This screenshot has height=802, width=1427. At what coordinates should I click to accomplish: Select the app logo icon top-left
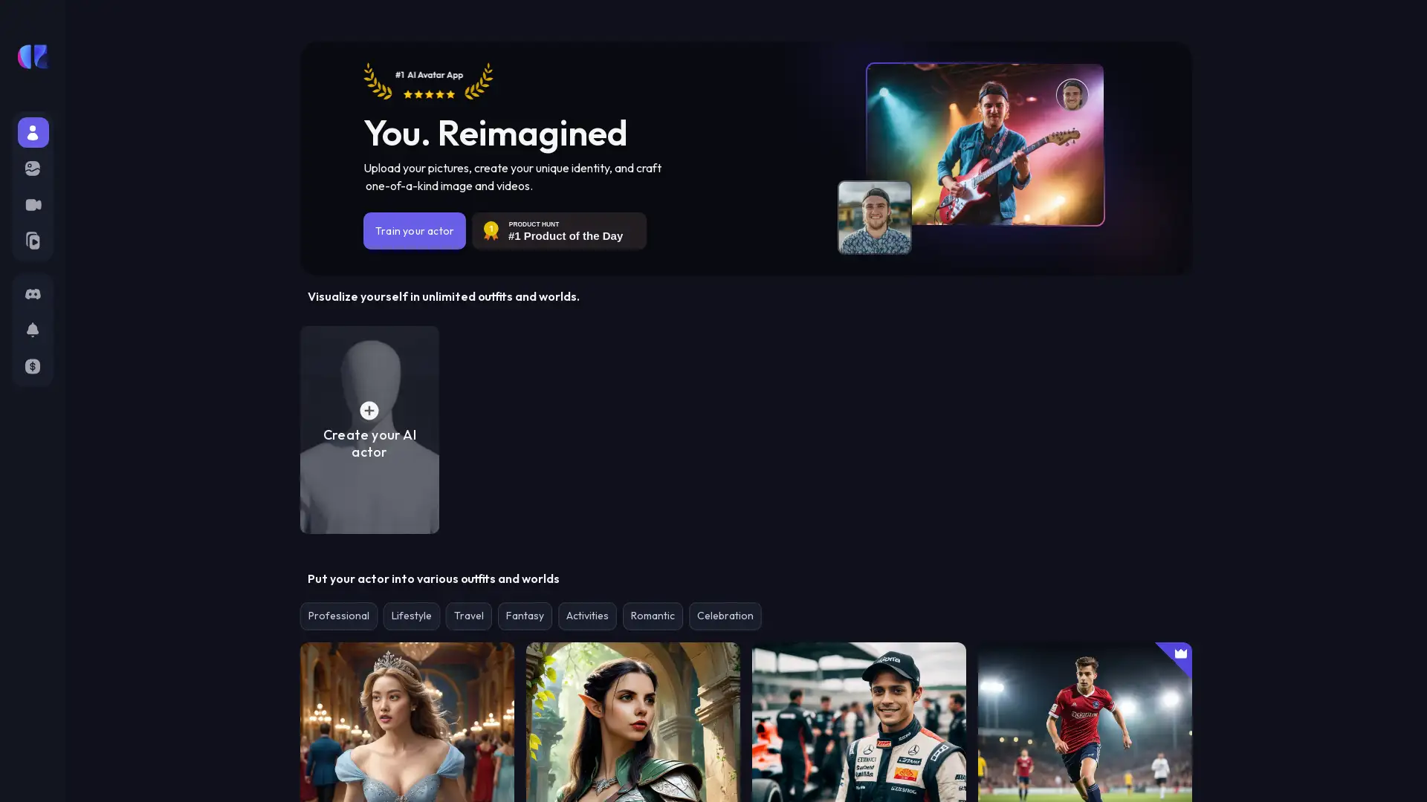click(x=33, y=56)
